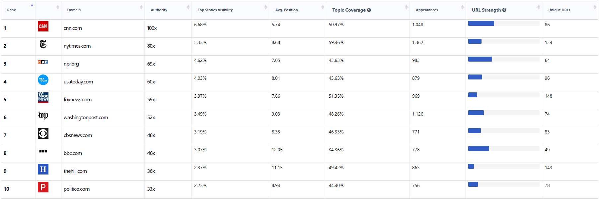Viewport: 599px width, 199px height.
Task: Click the URL Strength bar for npr.org
Action: 504,59
